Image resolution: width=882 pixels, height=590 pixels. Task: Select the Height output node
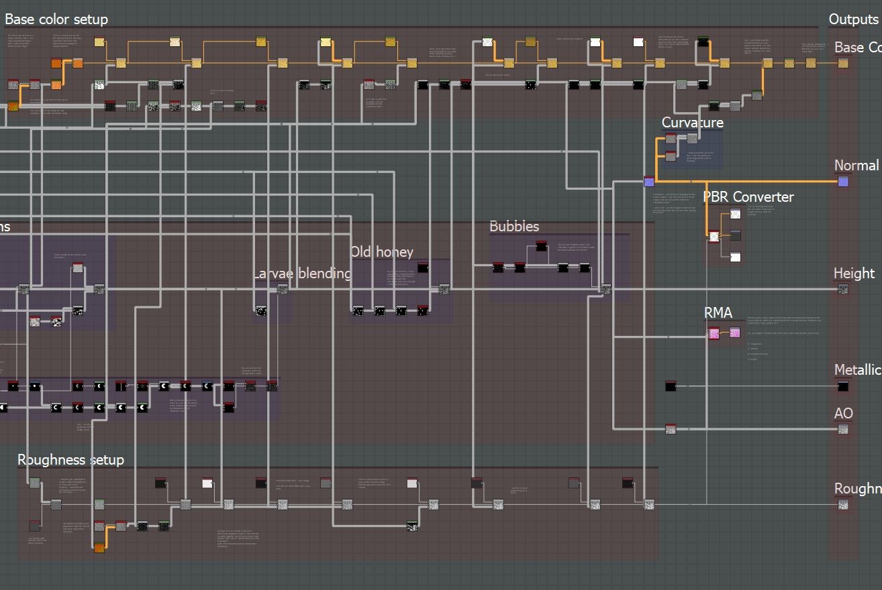pyautogui.click(x=843, y=289)
